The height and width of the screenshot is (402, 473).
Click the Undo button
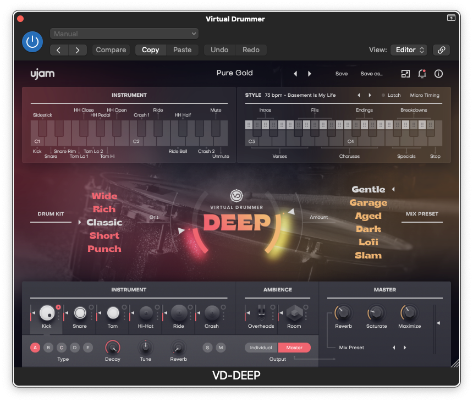(219, 50)
